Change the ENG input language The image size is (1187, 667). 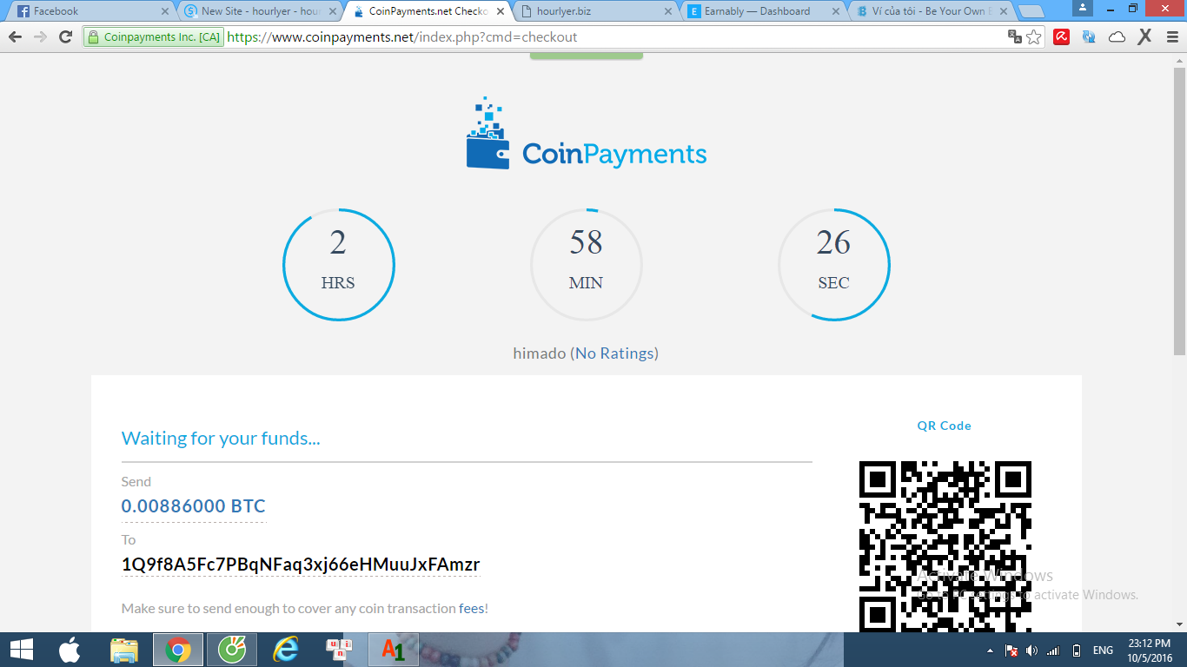(x=1103, y=650)
